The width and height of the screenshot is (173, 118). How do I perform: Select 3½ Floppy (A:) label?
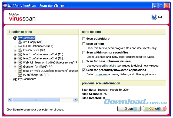click(x=32, y=42)
